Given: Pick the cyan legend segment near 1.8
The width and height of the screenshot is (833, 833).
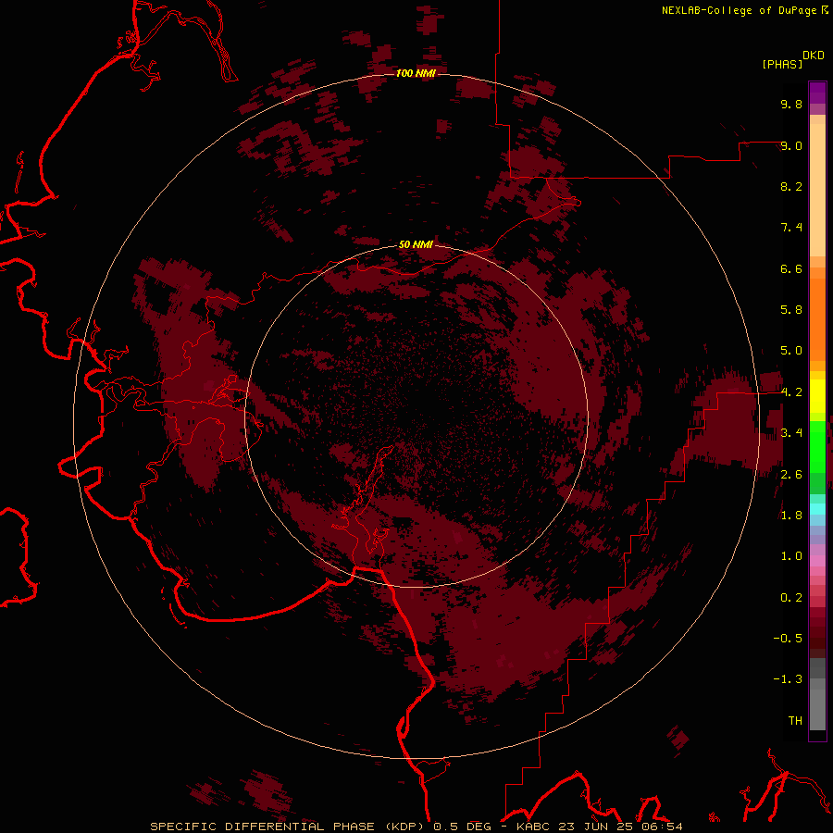Looking at the screenshot, I should coord(817,509).
